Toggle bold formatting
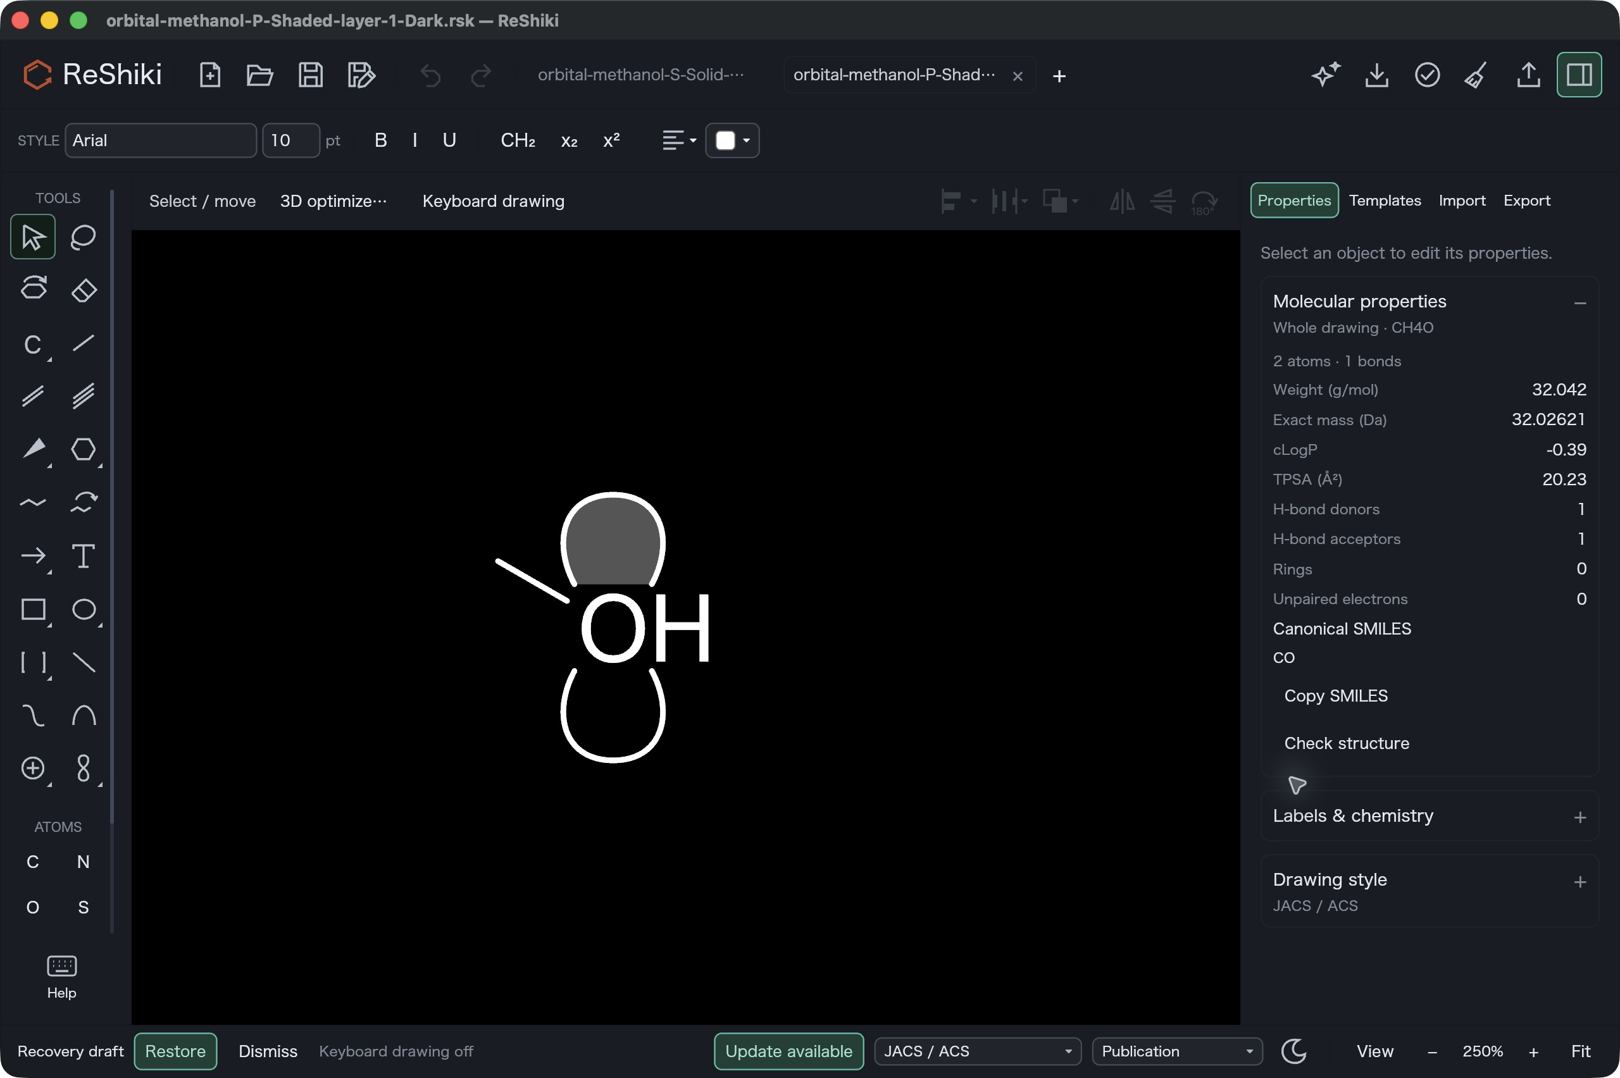Viewport: 1620px width, 1078px height. (x=380, y=140)
